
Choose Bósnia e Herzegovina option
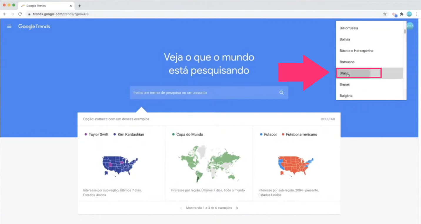[x=370, y=51]
